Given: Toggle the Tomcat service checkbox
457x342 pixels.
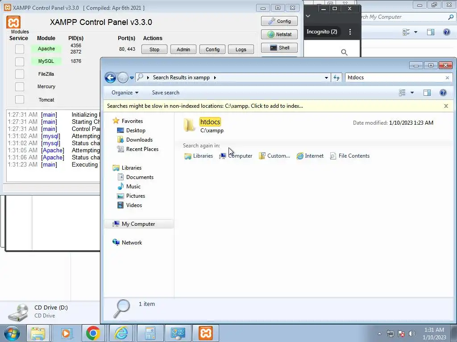Looking at the screenshot, I should pyautogui.click(x=20, y=99).
